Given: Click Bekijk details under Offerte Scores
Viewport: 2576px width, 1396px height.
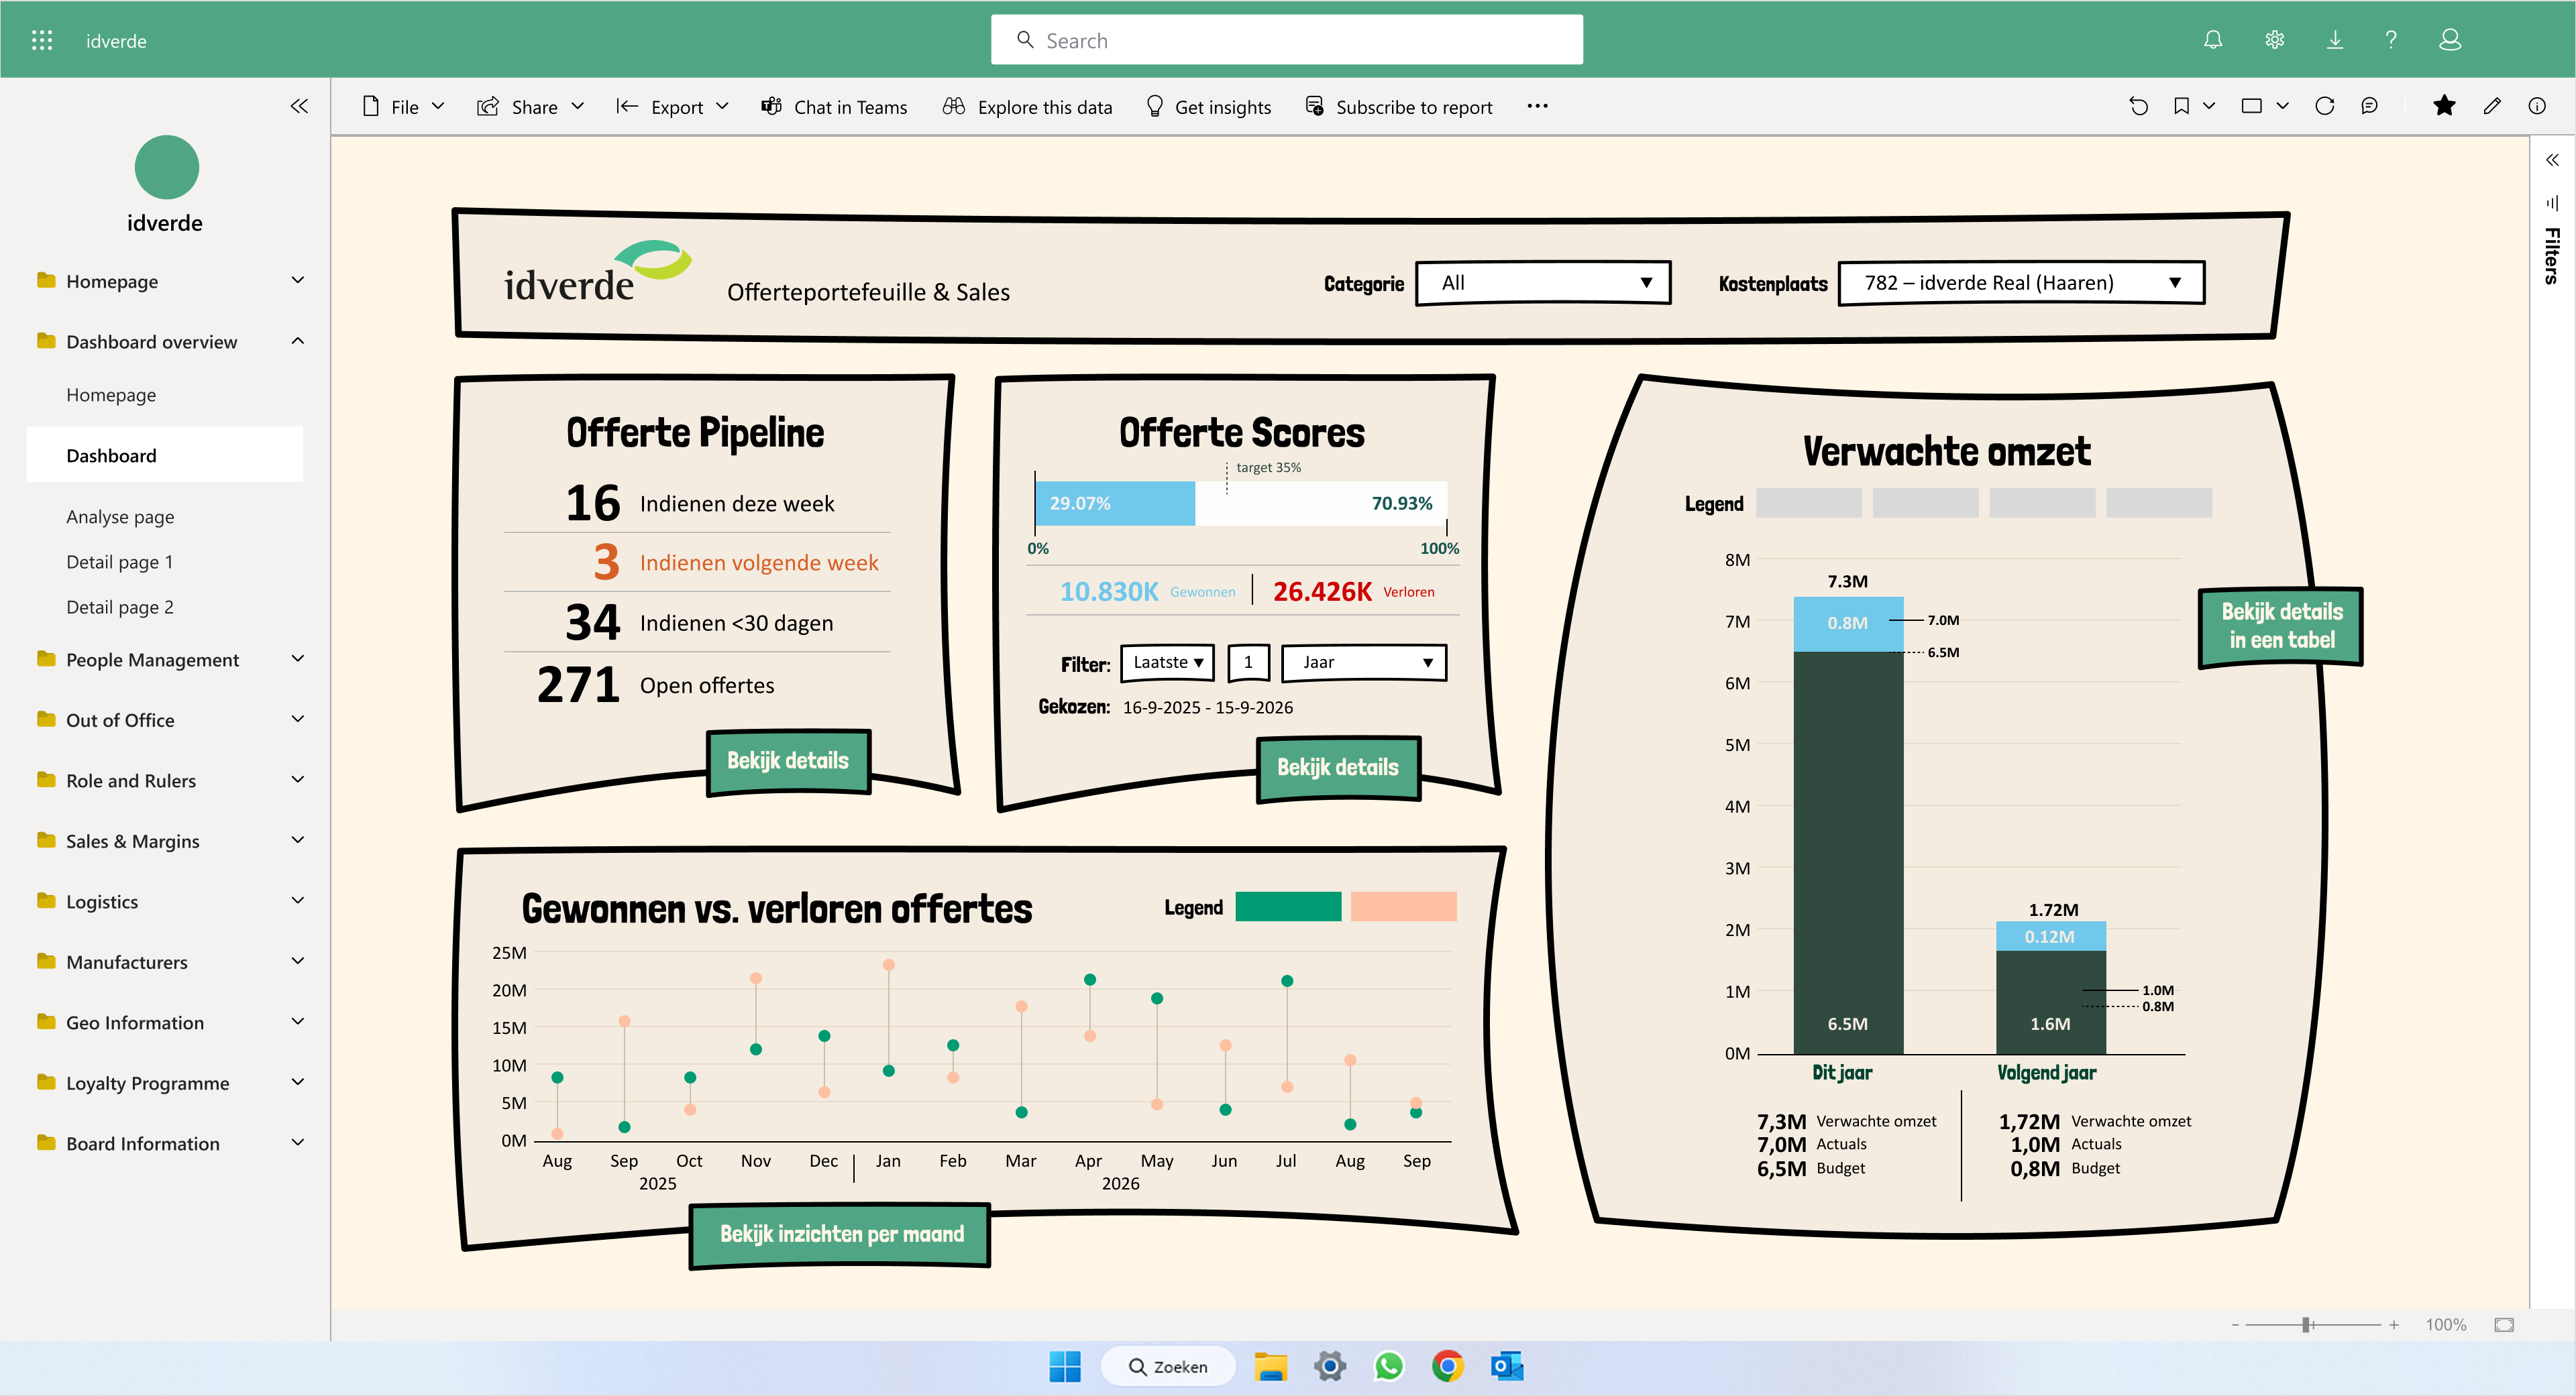Looking at the screenshot, I should pos(1338,768).
